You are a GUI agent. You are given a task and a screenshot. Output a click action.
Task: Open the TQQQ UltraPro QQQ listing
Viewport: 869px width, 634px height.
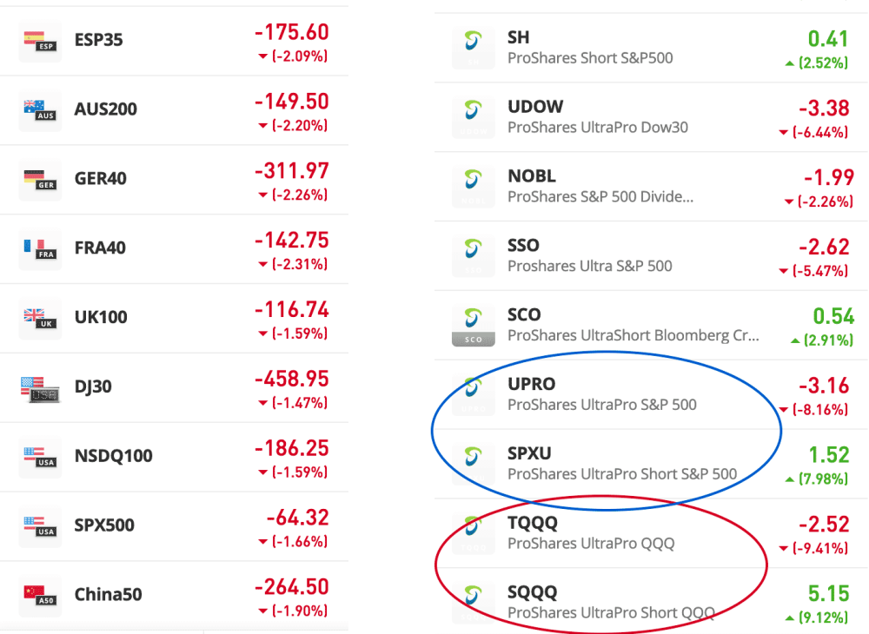591,533
